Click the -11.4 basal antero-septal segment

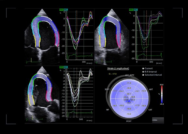tap(129, 83)
